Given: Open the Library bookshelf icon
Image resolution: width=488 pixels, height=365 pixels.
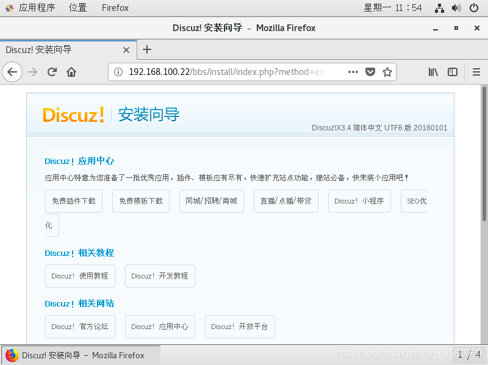Looking at the screenshot, I should click(433, 72).
